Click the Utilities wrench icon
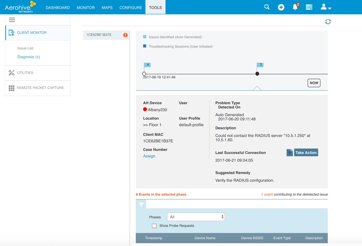Screen dimensions: 362x246 [x=11, y=73]
